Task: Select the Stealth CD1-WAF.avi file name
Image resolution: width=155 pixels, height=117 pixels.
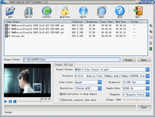Action: tap(36, 26)
